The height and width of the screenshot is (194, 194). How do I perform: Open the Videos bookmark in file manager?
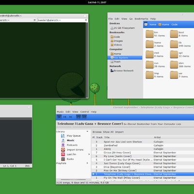click(116, 45)
